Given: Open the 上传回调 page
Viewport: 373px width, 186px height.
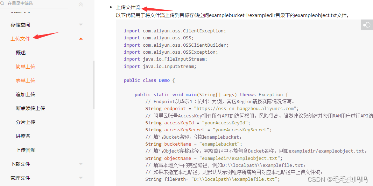Looking at the screenshot, I should click(x=26, y=150).
